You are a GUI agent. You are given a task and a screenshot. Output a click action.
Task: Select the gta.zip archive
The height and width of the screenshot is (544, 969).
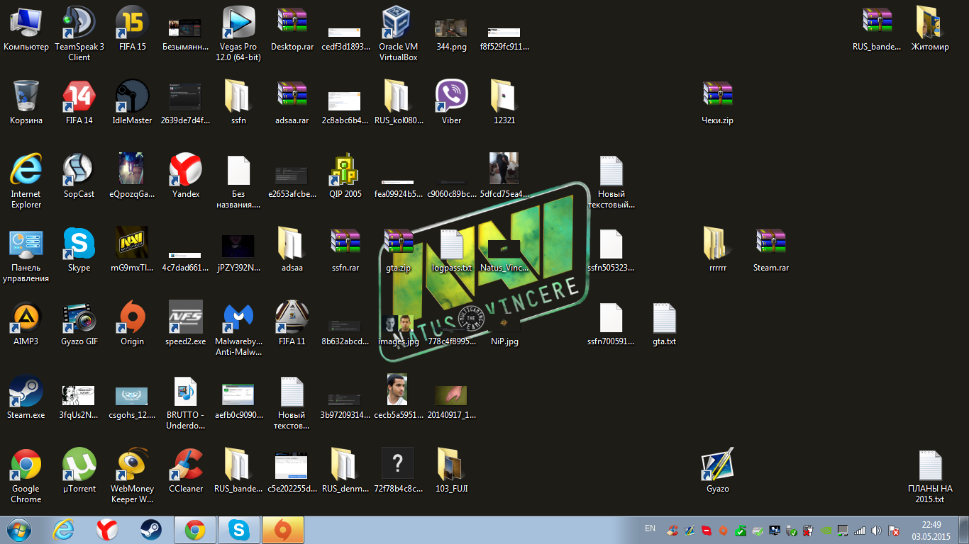click(x=398, y=249)
